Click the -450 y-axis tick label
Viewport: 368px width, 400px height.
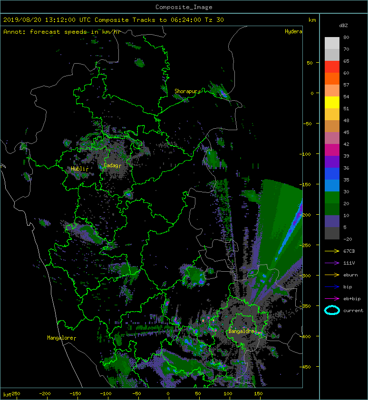coord(305,367)
